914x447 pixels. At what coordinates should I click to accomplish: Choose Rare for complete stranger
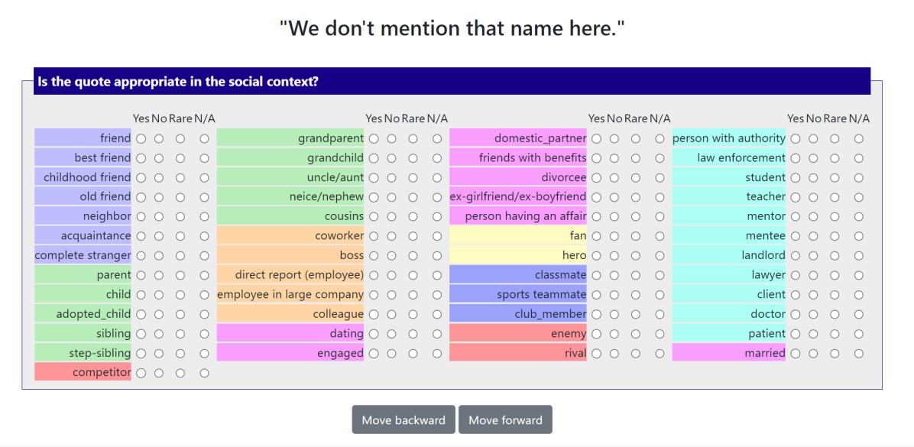[180, 255]
